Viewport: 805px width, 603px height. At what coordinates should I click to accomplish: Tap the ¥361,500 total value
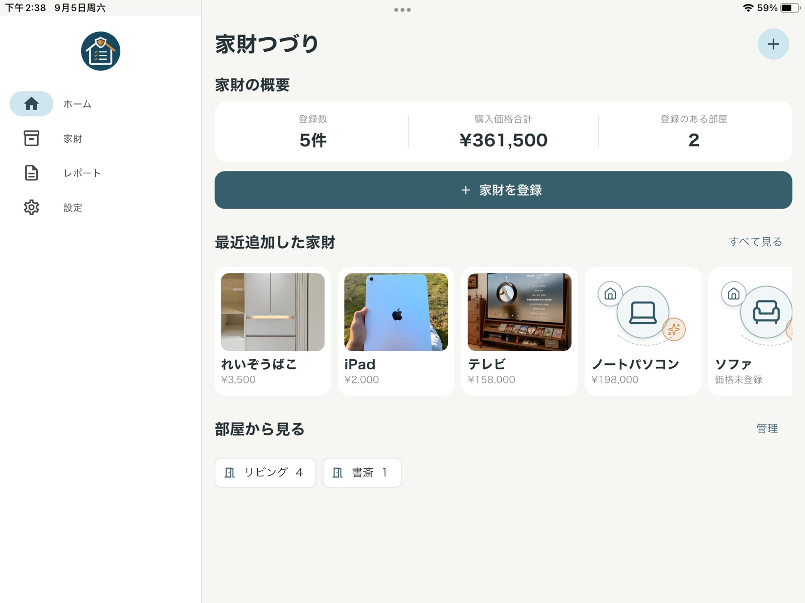tap(504, 140)
